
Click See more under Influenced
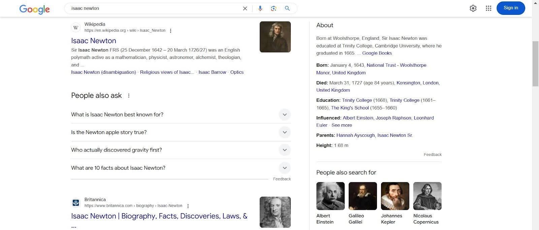(342, 125)
